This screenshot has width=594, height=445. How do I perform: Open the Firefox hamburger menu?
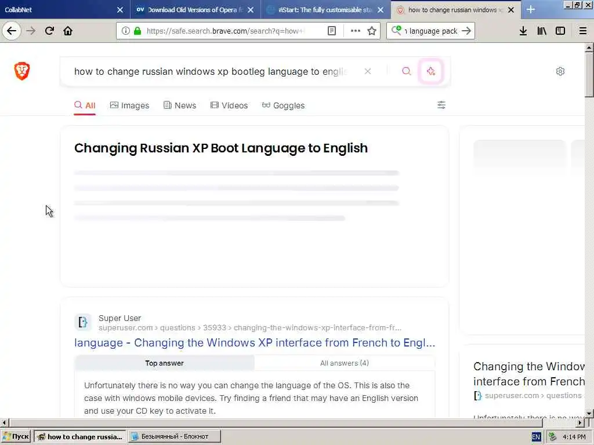click(583, 31)
